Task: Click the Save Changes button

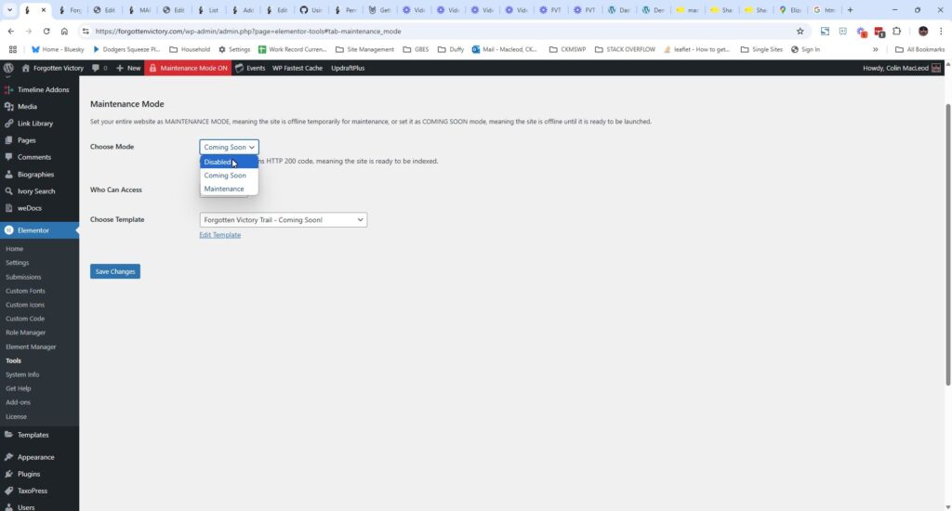Action: [115, 271]
